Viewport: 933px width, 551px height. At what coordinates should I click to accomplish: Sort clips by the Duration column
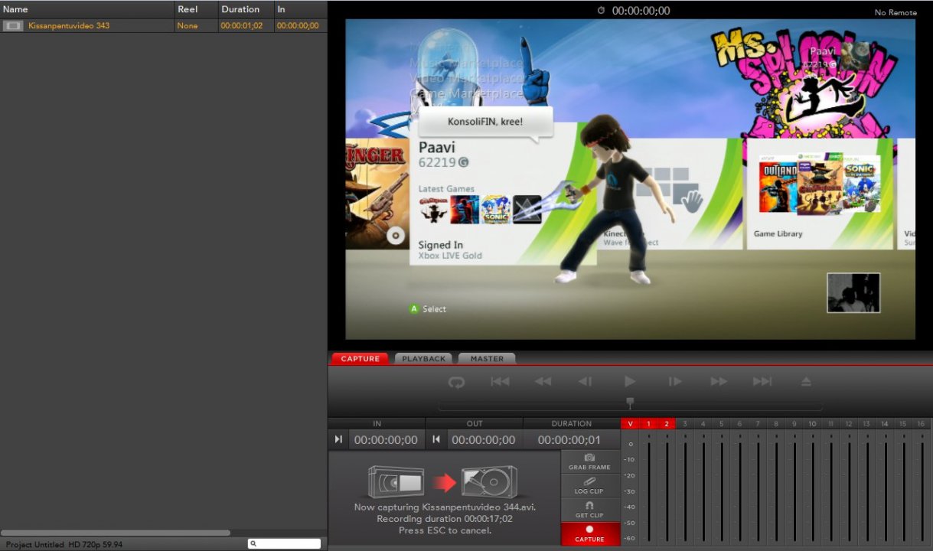pyautogui.click(x=246, y=9)
